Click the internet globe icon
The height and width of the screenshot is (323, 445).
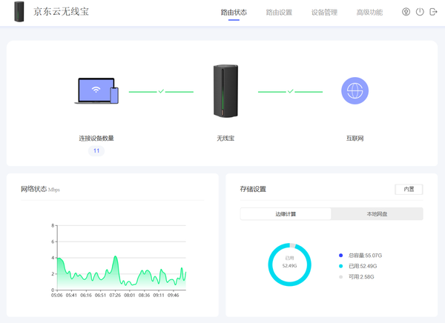(355, 90)
